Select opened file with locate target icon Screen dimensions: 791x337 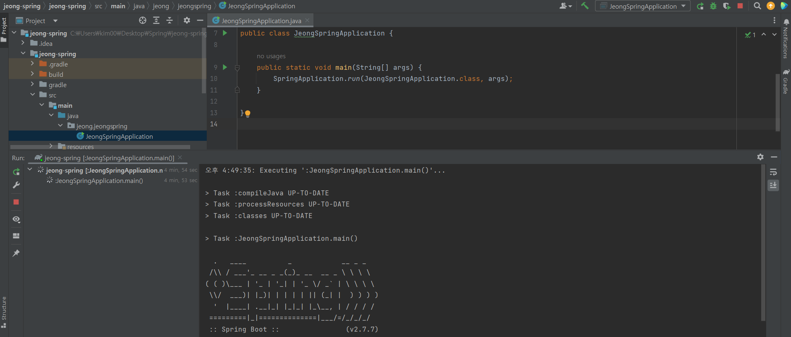pos(143,20)
